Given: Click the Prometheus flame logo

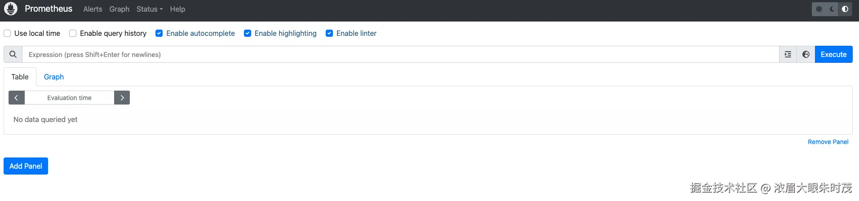Looking at the screenshot, I should 11,9.
